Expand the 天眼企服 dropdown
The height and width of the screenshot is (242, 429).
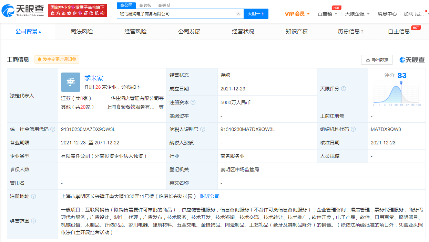click(x=357, y=14)
